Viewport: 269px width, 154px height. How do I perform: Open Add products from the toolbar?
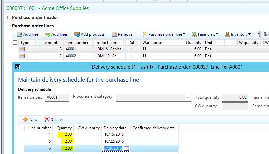[77, 34]
